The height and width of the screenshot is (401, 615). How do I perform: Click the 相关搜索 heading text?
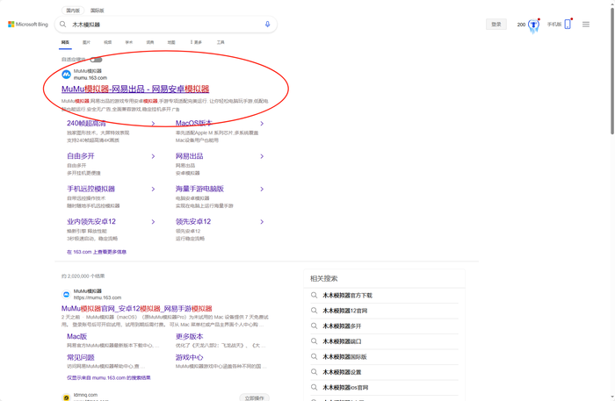[324, 279]
